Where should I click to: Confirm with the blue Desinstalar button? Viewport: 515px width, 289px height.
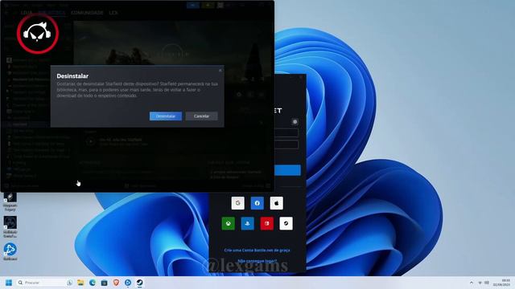[x=166, y=116]
